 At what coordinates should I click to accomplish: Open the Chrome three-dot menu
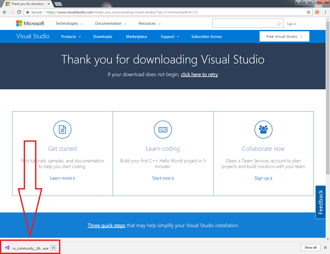click(x=325, y=12)
